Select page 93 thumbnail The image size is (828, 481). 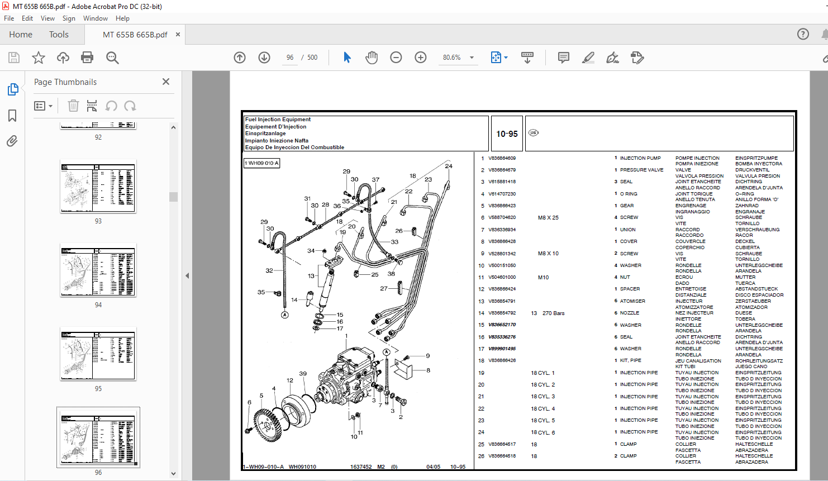pos(98,187)
